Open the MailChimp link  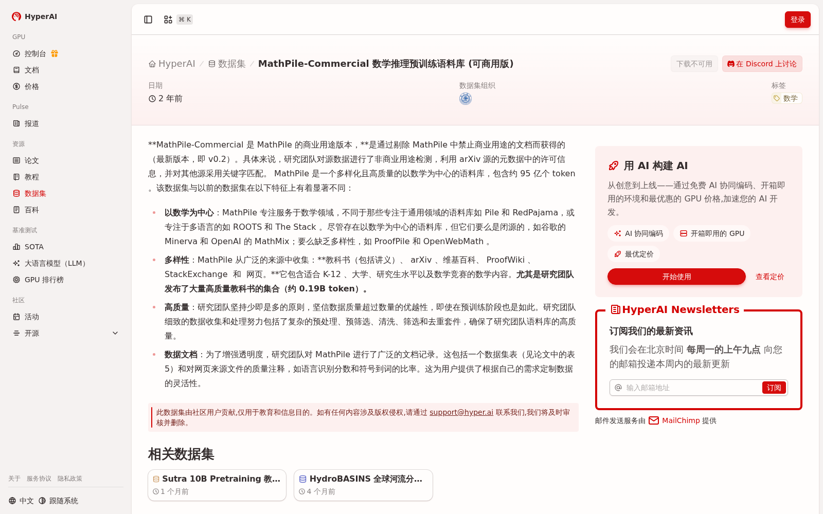click(x=681, y=420)
